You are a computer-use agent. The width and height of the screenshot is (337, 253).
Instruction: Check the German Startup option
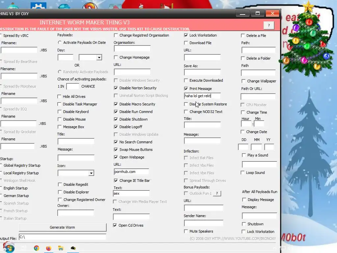pos(1,196)
